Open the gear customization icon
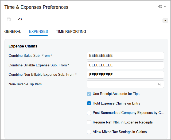 pos(160,6)
